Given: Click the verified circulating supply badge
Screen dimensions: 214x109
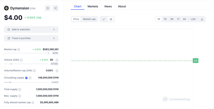Looking at the screenshot, I should 26,78.
